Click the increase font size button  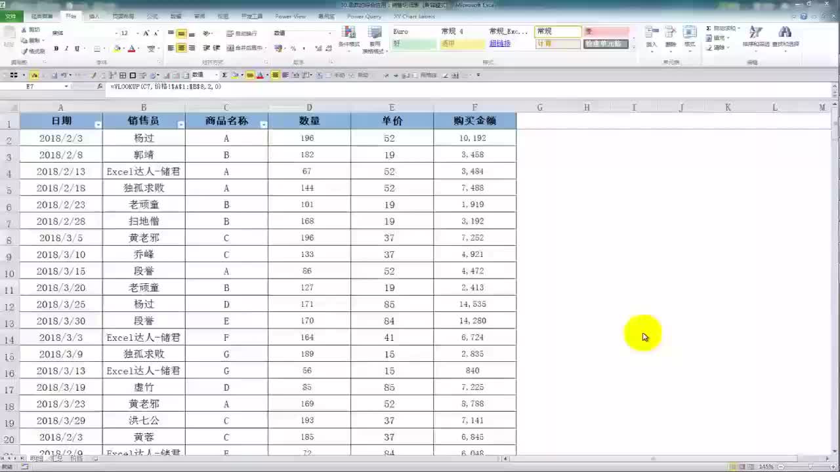click(x=146, y=33)
